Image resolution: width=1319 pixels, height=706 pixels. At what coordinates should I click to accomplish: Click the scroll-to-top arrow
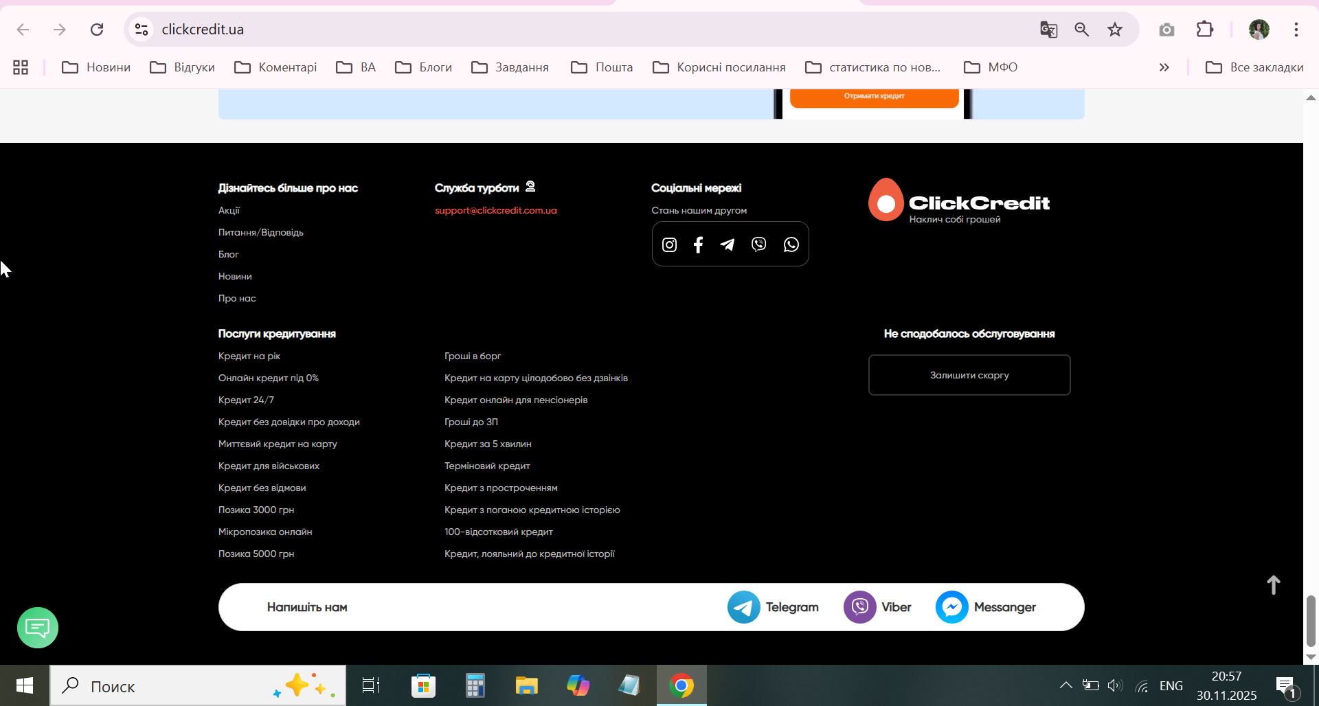pyautogui.click(x=1273, y=585)
